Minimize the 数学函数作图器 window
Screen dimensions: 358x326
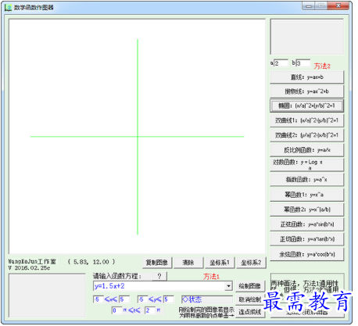pyautogui.click(x=309, y=6)
